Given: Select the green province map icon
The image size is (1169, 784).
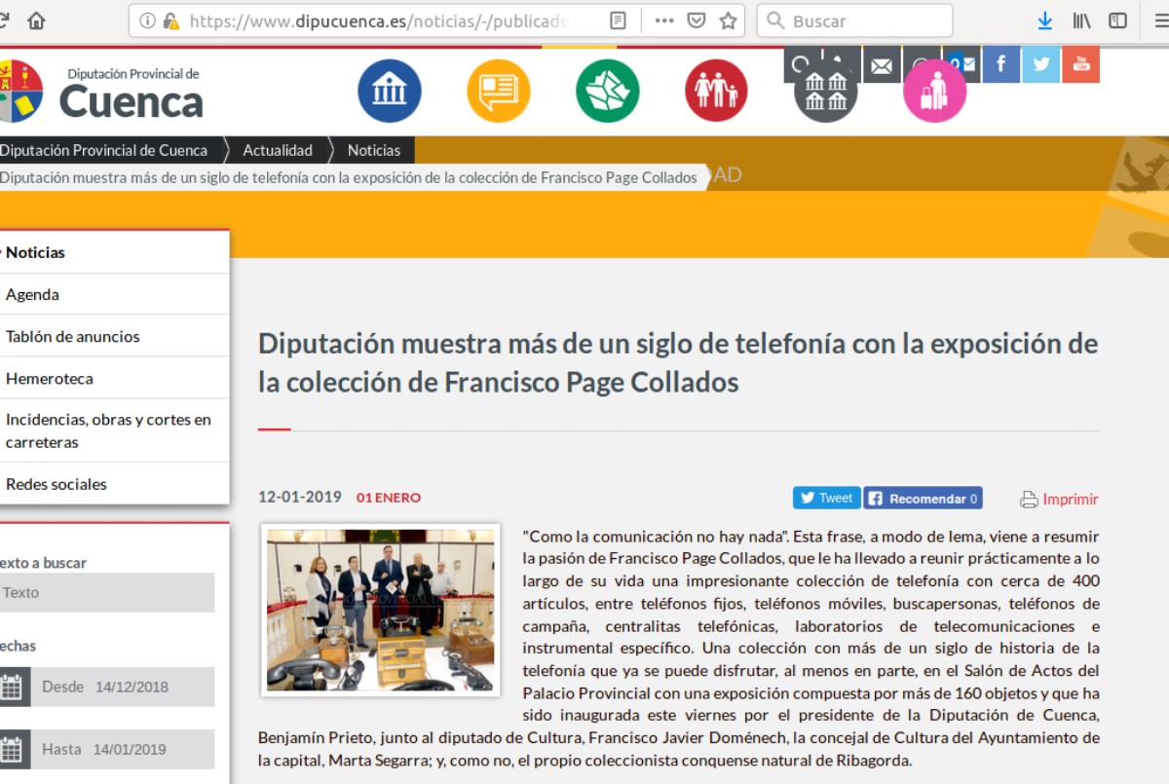Looking at the screenshot, I should [x=608, y=91].
